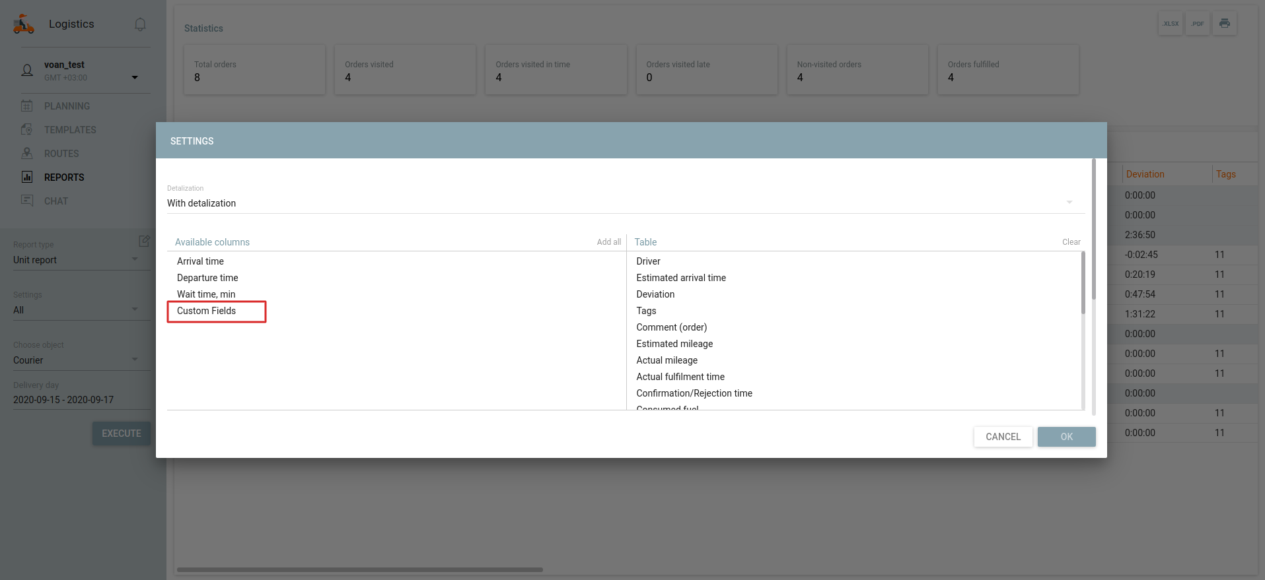This screenshot has height=580, width=1265.
Task: Open the Routes section
Action: (61, 154)
